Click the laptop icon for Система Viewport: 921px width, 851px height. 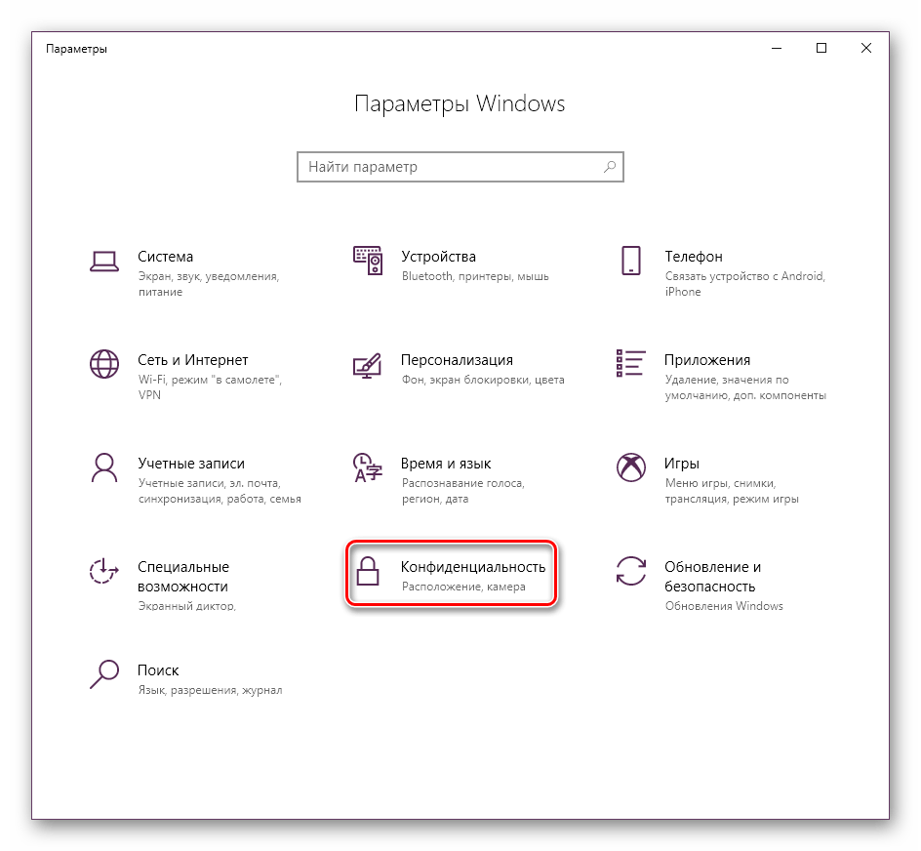[103, 261]
